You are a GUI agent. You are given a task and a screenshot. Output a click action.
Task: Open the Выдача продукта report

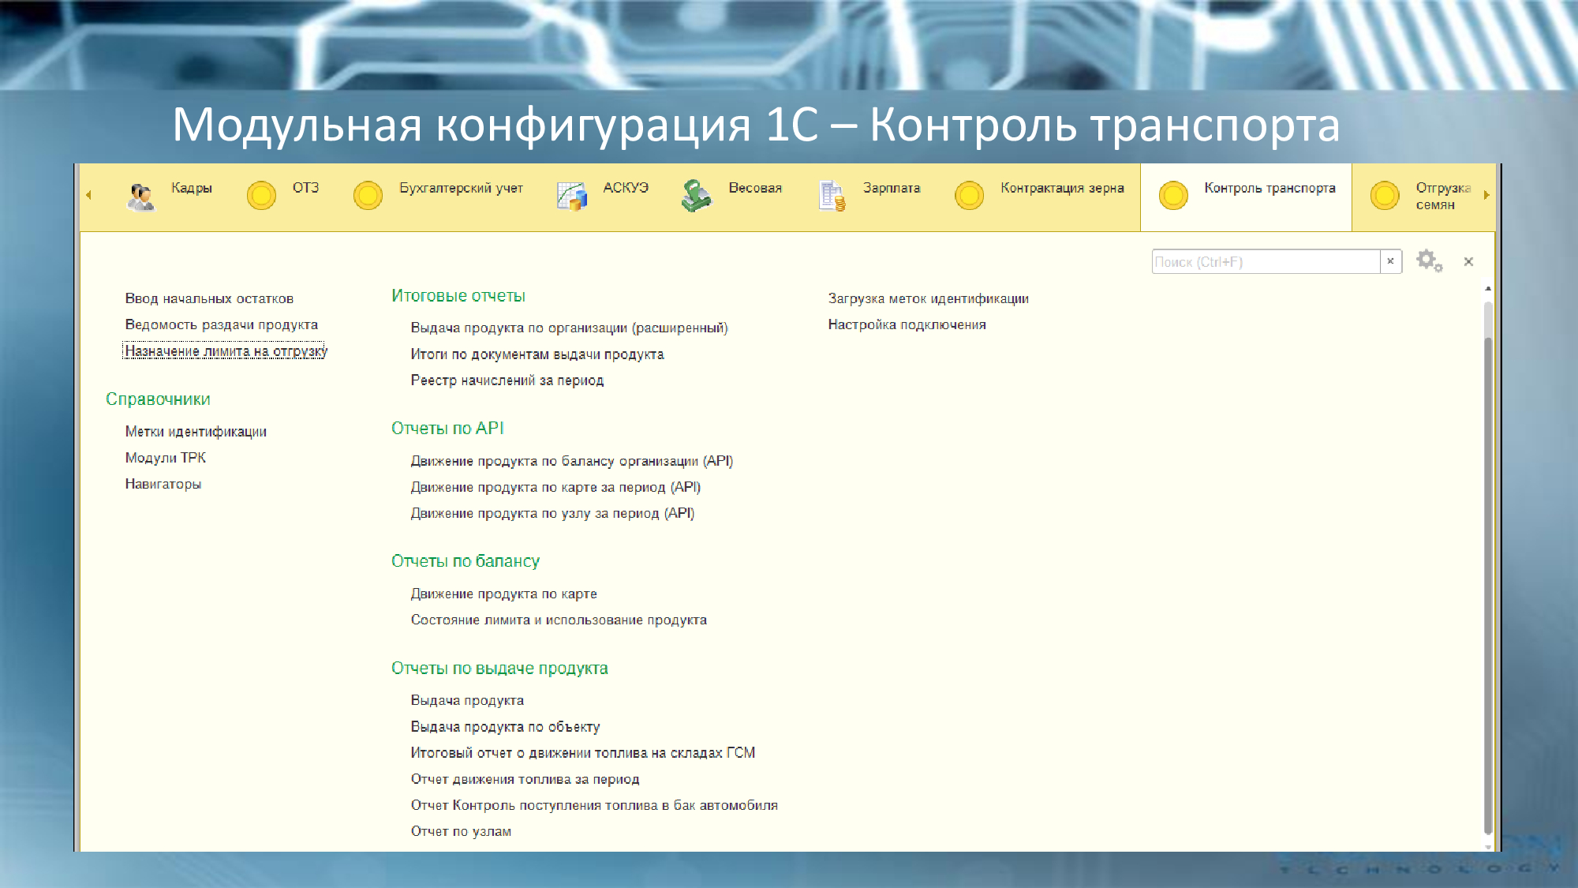tap(467, 700)
